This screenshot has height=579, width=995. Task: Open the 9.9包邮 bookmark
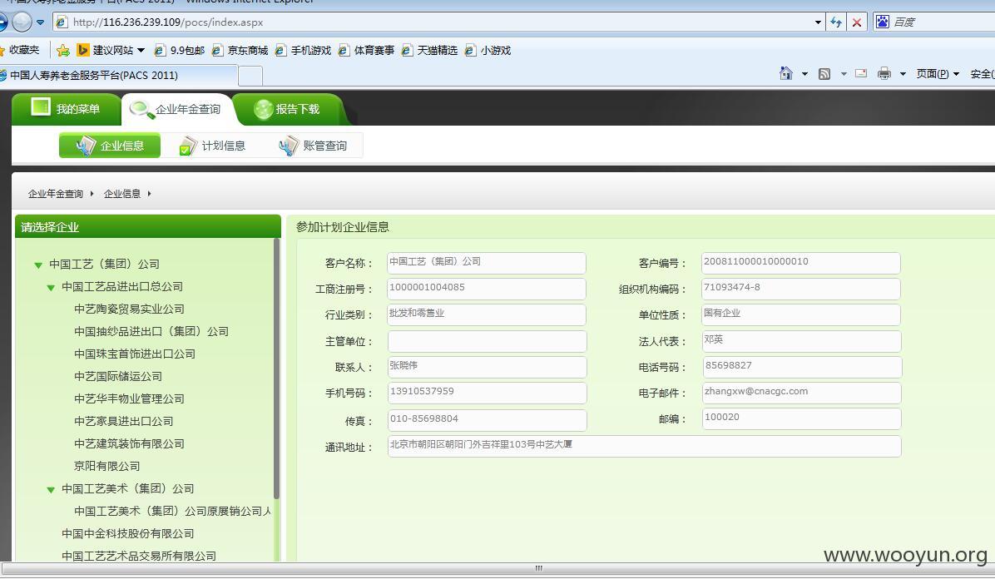[180, 50]
